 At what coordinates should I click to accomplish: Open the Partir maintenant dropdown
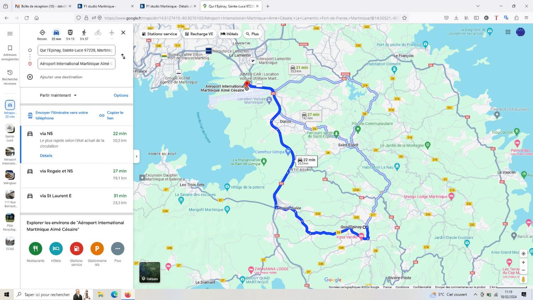[58, 95]
